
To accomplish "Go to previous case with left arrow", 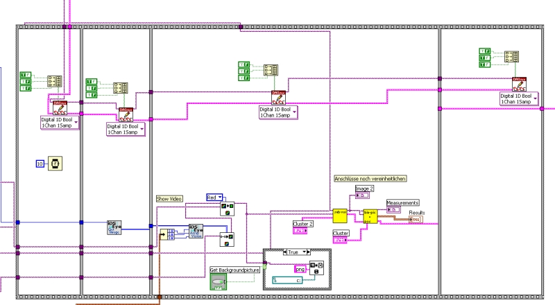I will click(285, 252).
